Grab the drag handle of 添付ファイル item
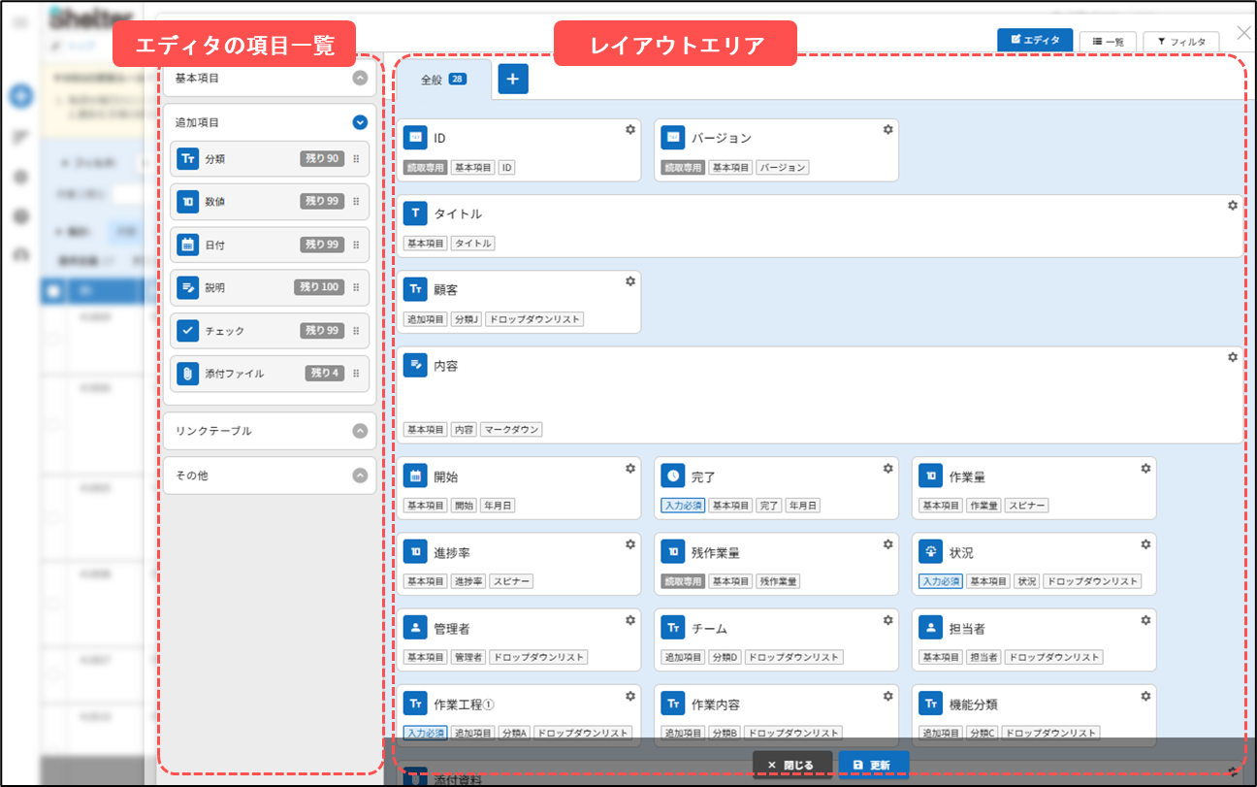The image size is (1257, 787). (356, 374)
